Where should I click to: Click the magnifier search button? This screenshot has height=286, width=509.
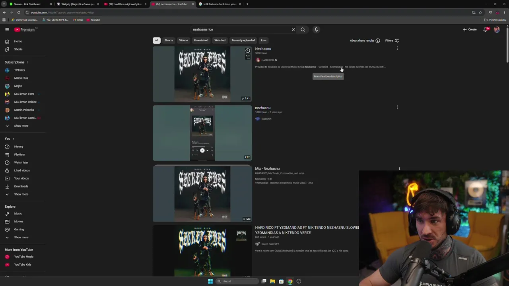tap(303, 29)
